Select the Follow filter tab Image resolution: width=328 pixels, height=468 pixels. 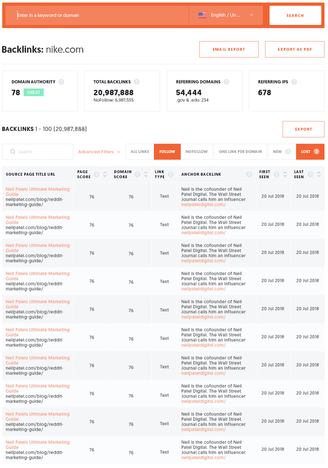click(167, 152)
